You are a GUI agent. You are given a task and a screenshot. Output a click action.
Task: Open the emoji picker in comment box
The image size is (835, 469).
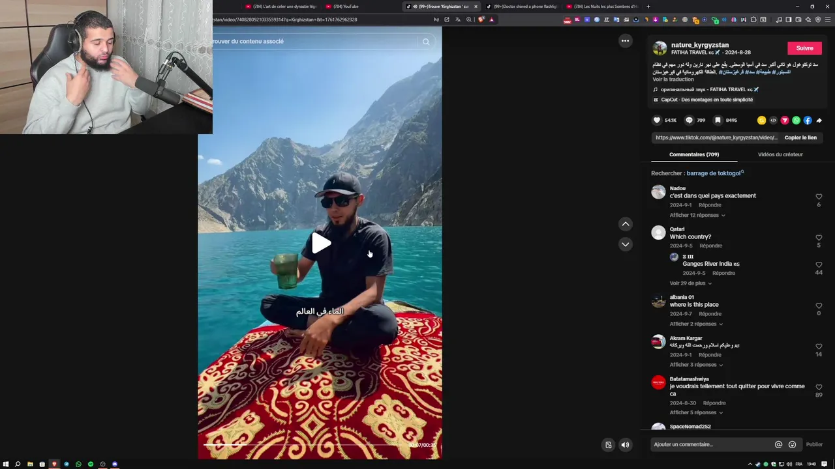tap(792, 445)
